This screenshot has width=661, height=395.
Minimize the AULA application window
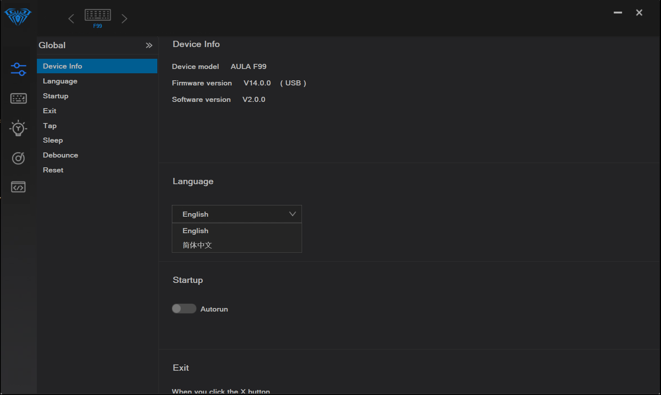point(618,13)
